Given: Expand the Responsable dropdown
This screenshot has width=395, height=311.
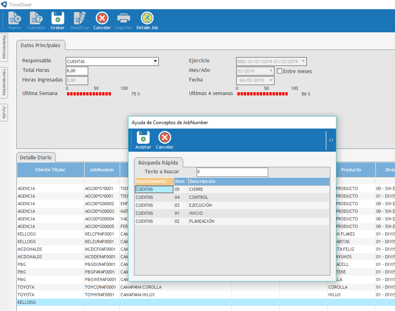Looking at the screenshot, I should (x=155, y=61).
